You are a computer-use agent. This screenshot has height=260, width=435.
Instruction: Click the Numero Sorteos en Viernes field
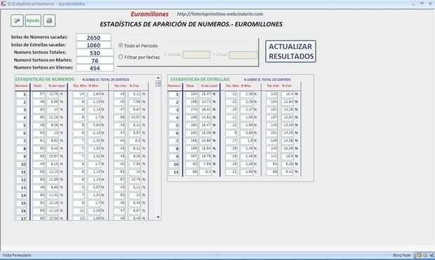coord(95,68)
